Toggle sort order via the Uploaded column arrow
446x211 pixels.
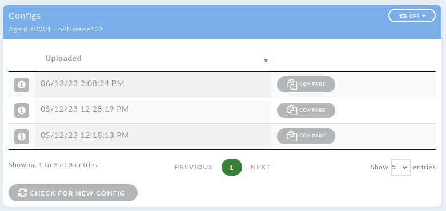(266, 60)
